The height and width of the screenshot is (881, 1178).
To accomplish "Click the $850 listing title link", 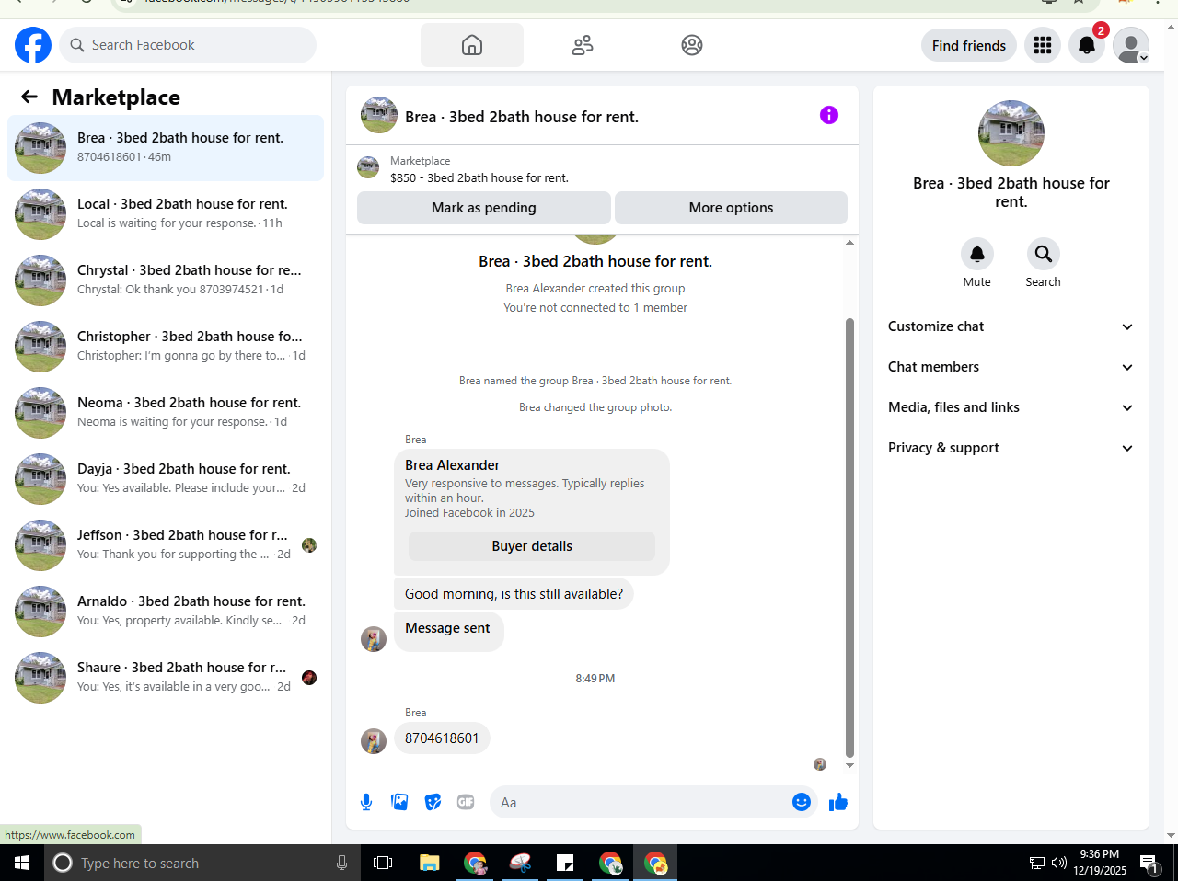I will point(479,178).
